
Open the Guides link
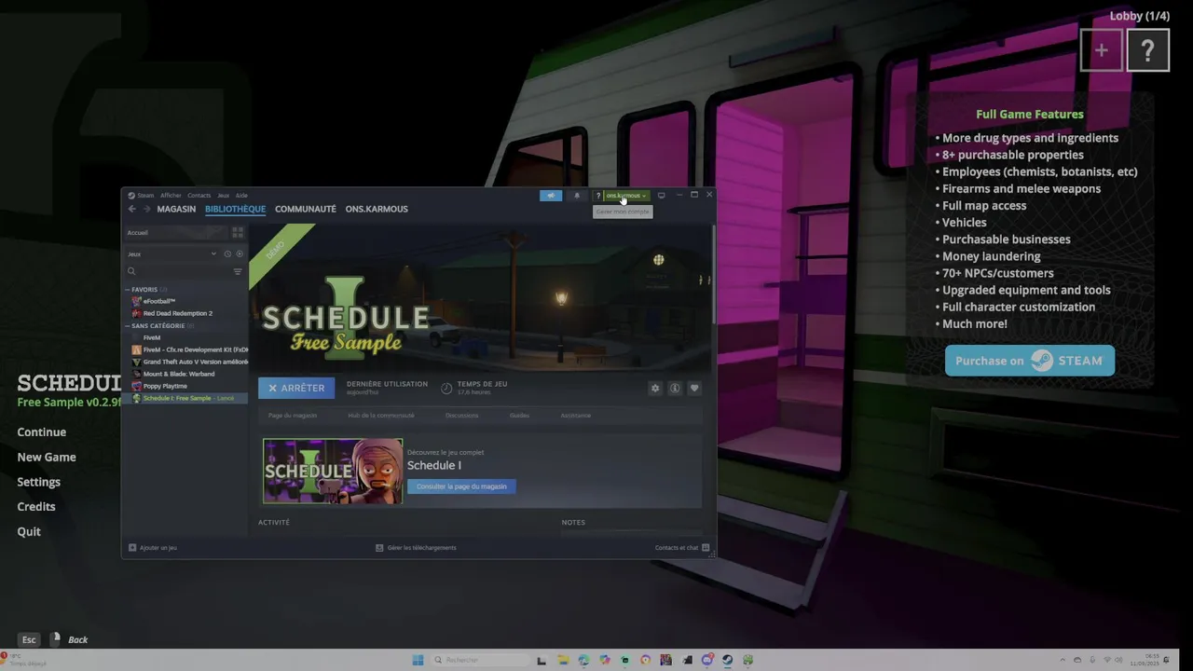pos(519,415)
